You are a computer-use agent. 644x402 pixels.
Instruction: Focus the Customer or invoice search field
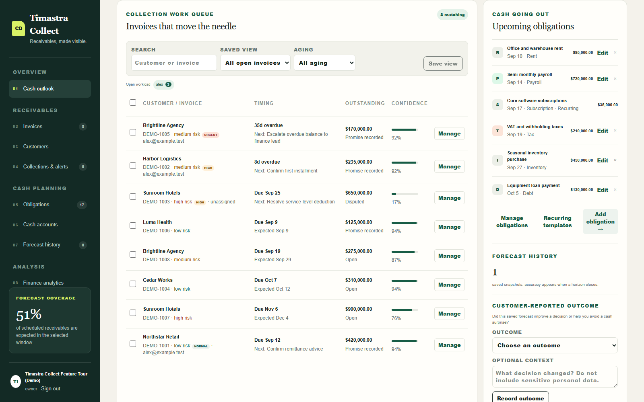(174, 63)
